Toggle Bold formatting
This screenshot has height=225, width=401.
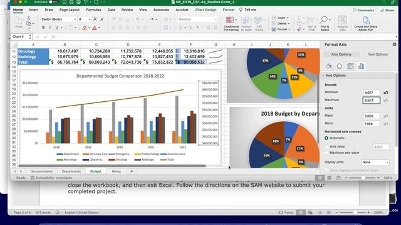pos(43,27)
